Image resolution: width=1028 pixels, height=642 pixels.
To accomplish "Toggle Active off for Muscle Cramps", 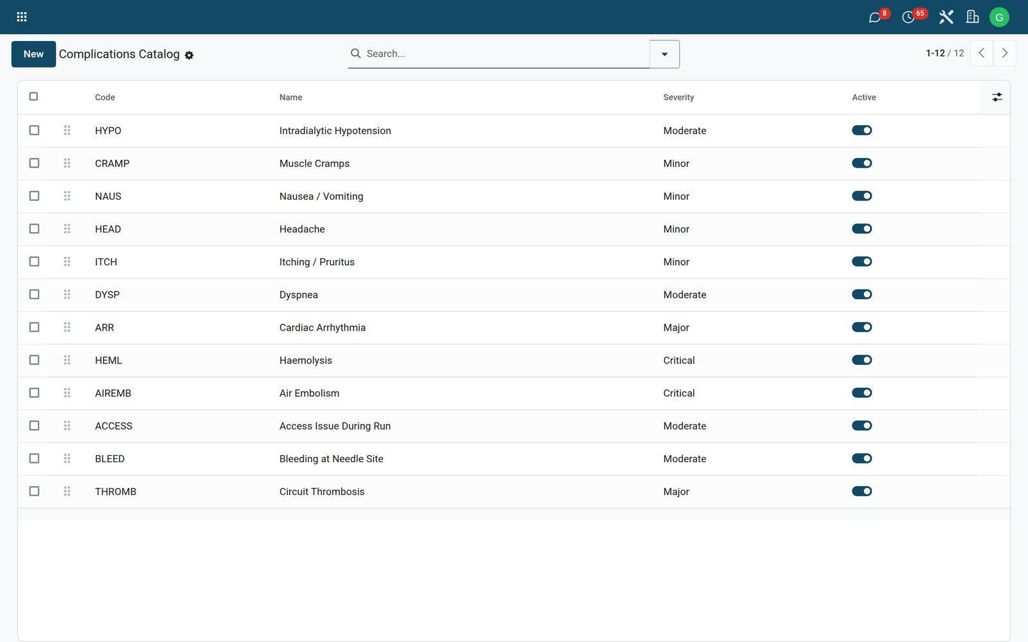I will tap(862, 163).
